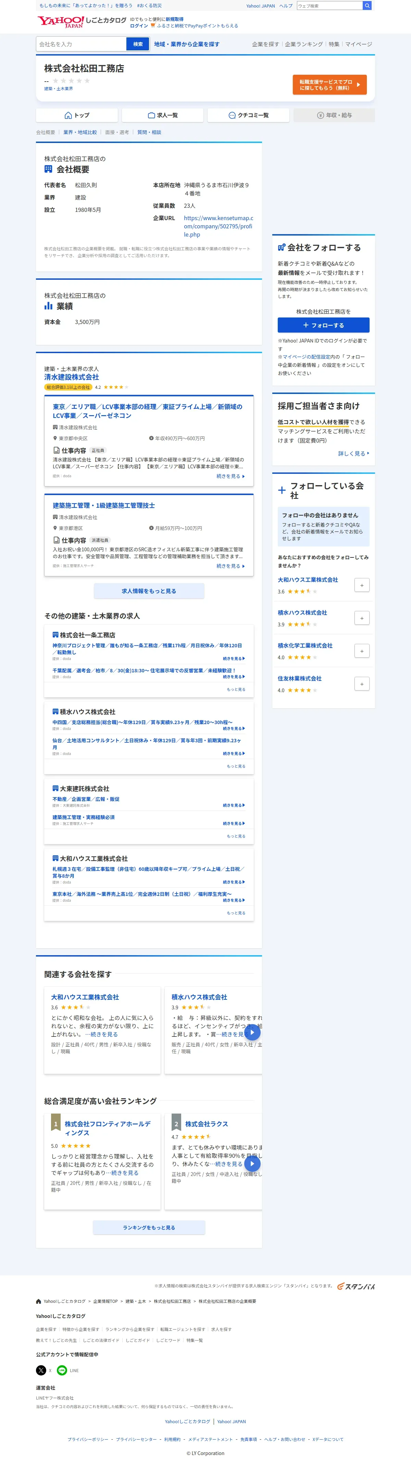The height and width of the screenshot is (1465, 411).
Task: Select 質問・相談 sub navigation
Action: tap(149, 132)
